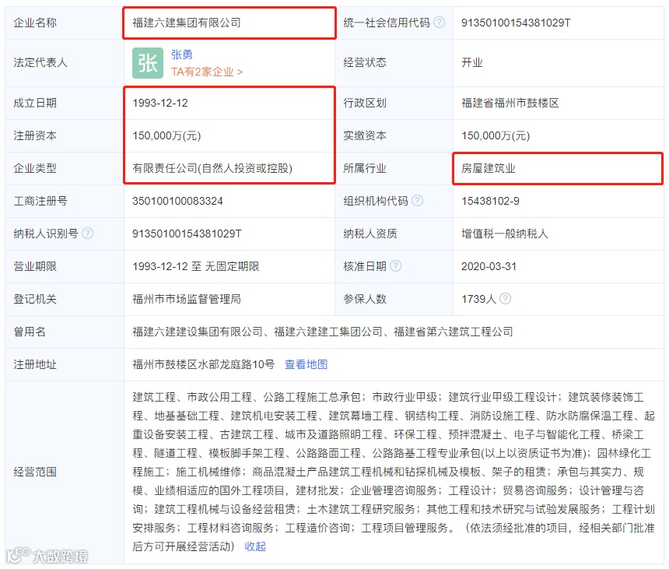Click help icon beside 1739人

505,298
